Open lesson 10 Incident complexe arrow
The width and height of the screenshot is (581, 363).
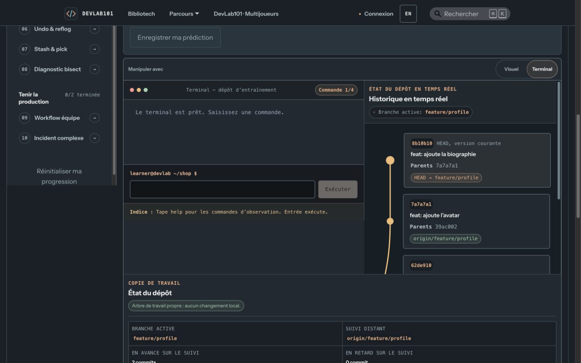pyautogui.click(x=95, y=138)
